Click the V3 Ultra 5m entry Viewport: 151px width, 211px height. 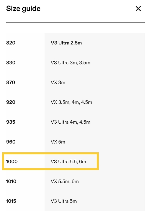(64, 201)
